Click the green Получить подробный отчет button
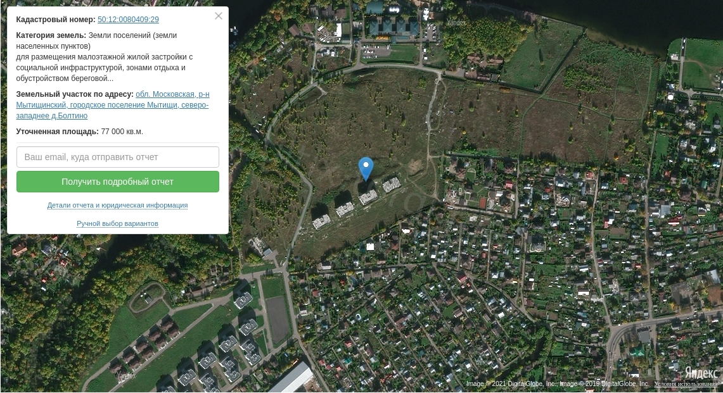The height and width of the screenshot is (393, 723). pos(118,182)
